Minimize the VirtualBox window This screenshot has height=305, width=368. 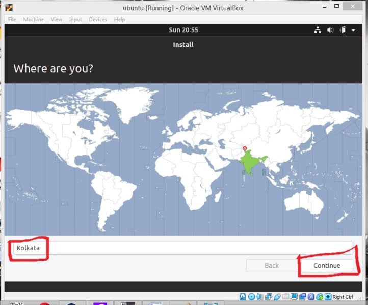point(325,7)
